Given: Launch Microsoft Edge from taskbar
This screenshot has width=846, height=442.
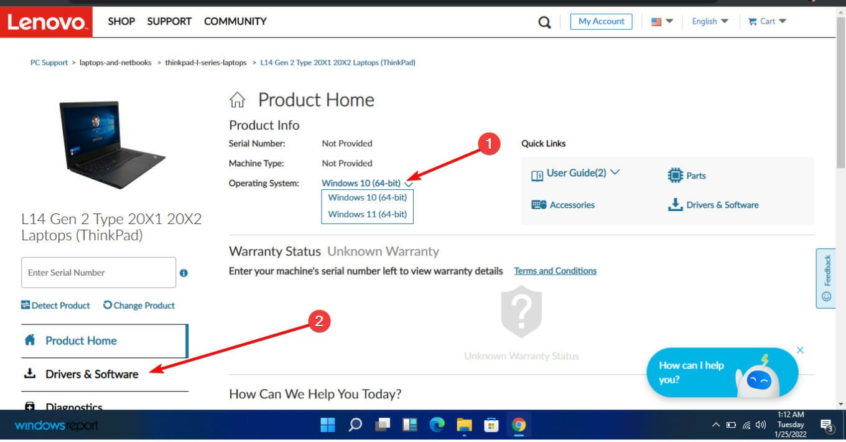Looking at the screenshot, I should click(437, 425).
